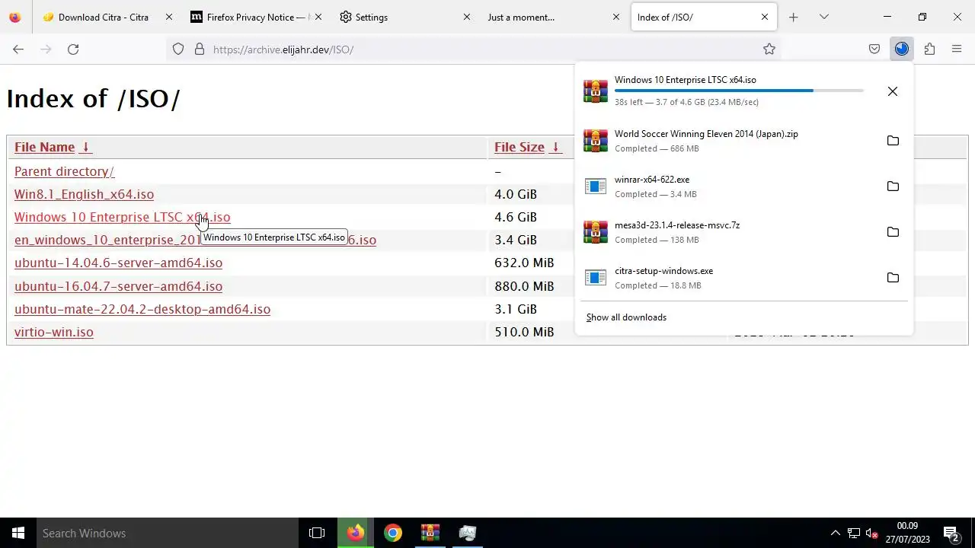Reload the current page
The width and height of the screenshot is (975, 548).
[73, 49]
